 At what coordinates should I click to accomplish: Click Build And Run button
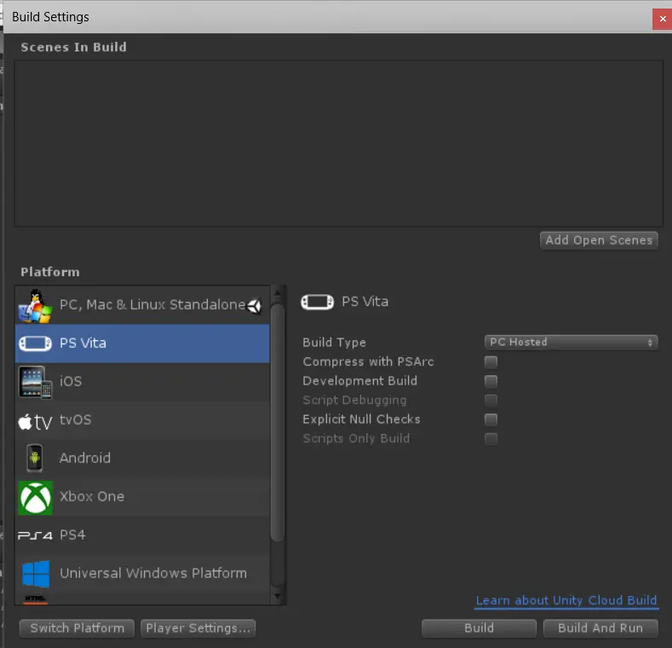tap(600, 628)
